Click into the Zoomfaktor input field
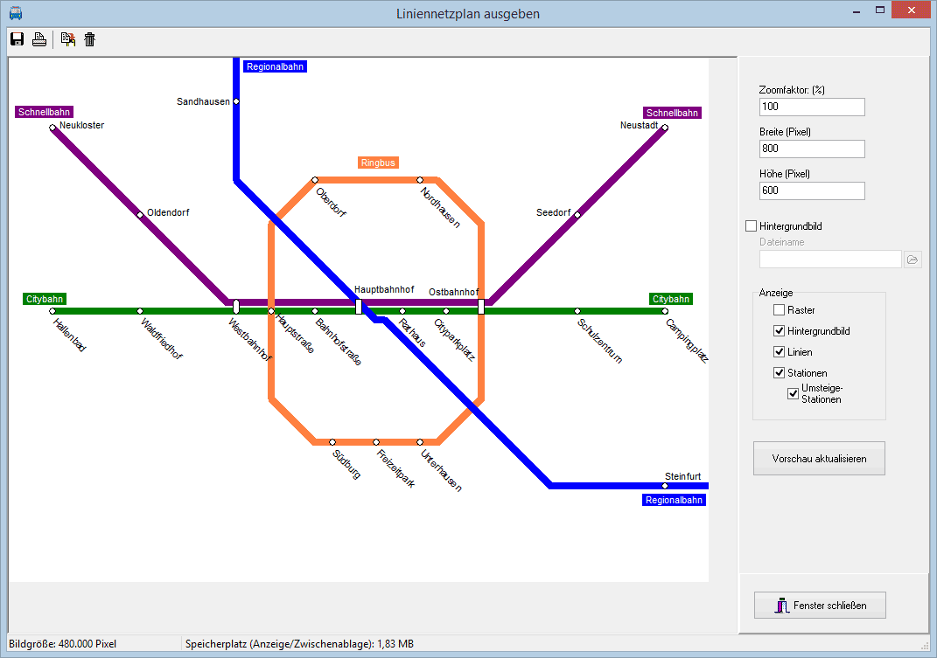Viewport: 937px width, 658px height. pyautogui.click(x=812, y=107)
